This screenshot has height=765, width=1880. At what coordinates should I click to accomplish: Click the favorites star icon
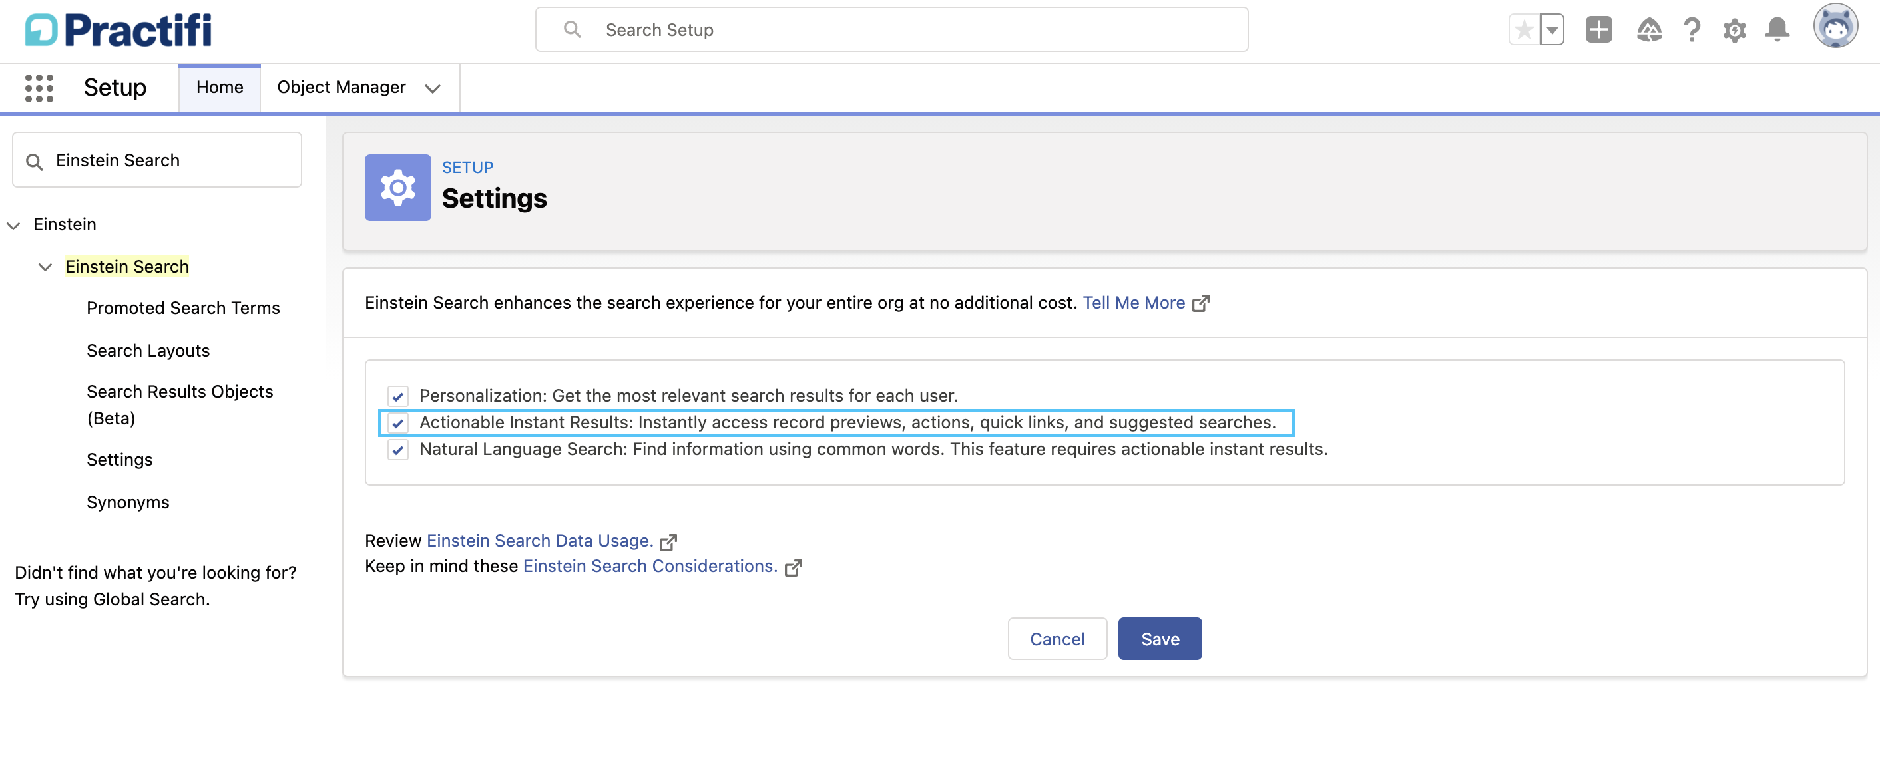pos(1524,30)
